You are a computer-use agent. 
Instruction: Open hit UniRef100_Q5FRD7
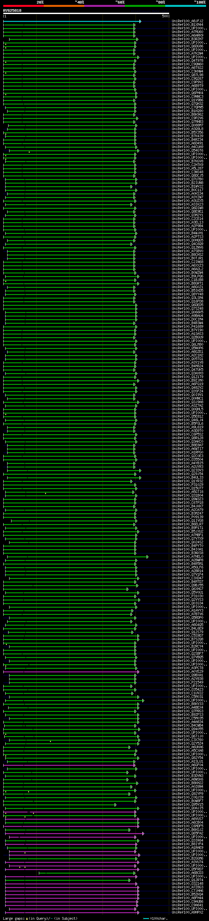(x=187, y=869)
